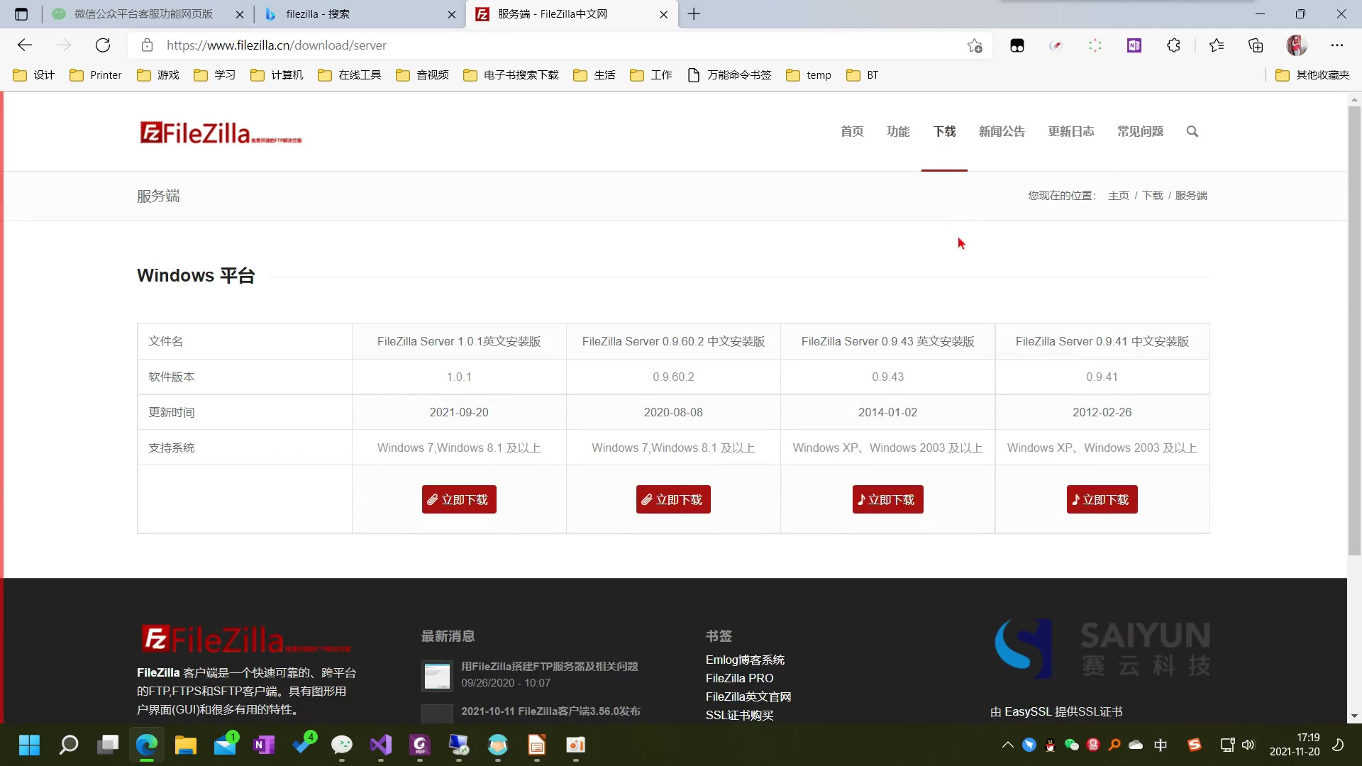This screenshot has height=766, width=1362.
Task: Open Windows Start menu
Action: click(x=29, y=745)
